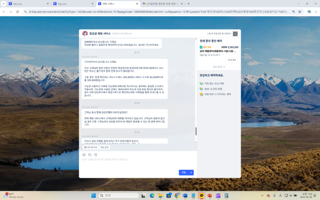The width and height of the screenshot is (320, 200).
Task: Show hidden system tray icons
Action: click(x=262, y=196)
